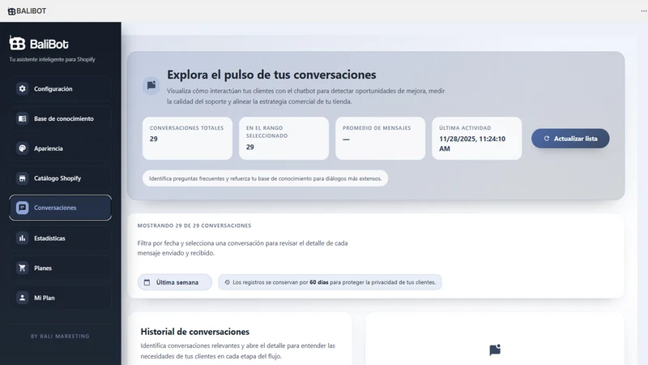Click the Base de conocimiento book icon
Screen dimensions: 648x365
23,118
